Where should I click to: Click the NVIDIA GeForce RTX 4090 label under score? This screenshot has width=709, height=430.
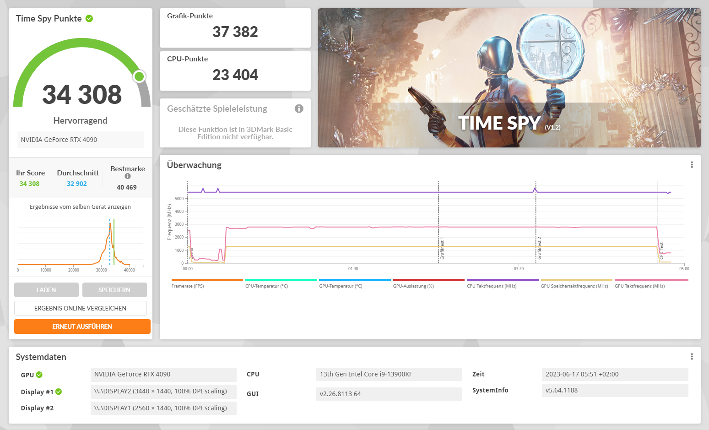[81, 140]
